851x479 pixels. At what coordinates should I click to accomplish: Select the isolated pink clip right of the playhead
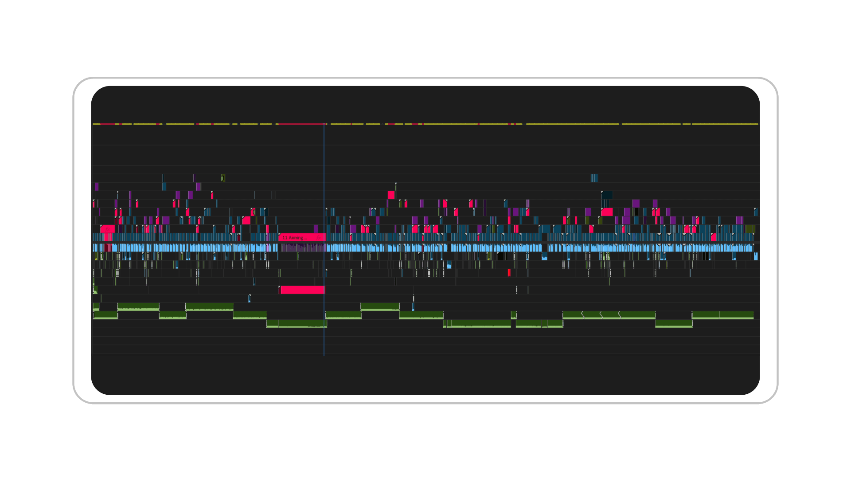pos(391,195)
